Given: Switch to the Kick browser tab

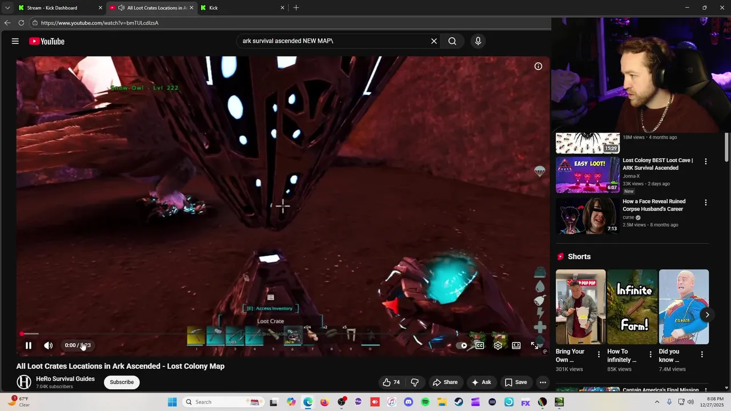Looking at the screenshot, I should (x=243, y=8).
